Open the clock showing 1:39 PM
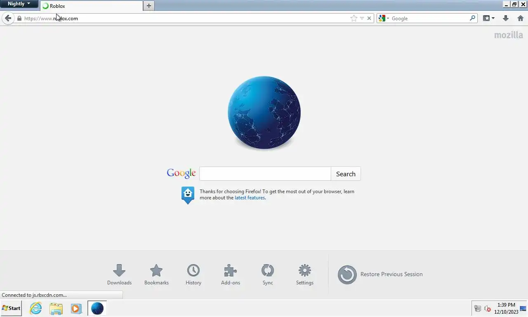 click(x=506, y=308)
